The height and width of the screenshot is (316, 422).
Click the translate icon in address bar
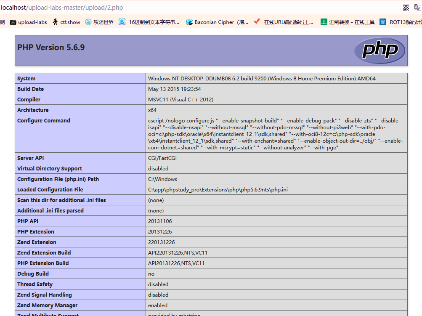(418, 8)
